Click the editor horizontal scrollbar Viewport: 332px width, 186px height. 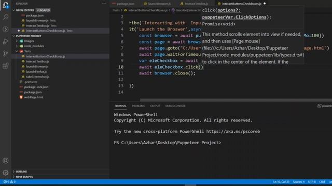(236, 100)
